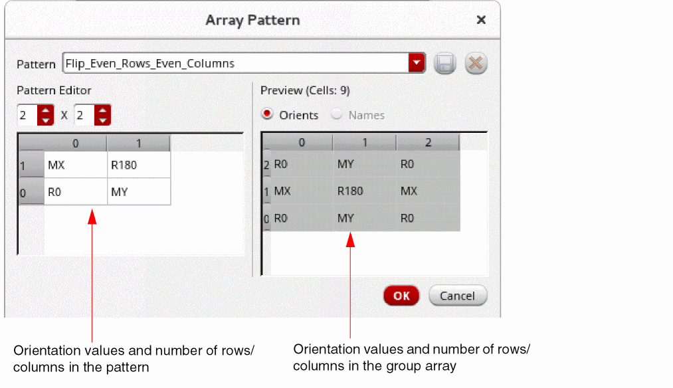673x388 pixels.
Task: Select the Names radio button
Action: (x=337, y=115)
